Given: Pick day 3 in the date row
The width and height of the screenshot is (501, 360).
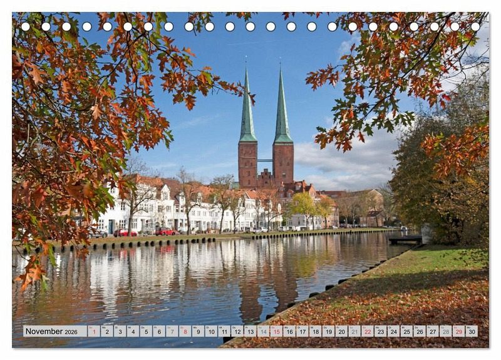Looking at the screenshot, I should (120, 331).
